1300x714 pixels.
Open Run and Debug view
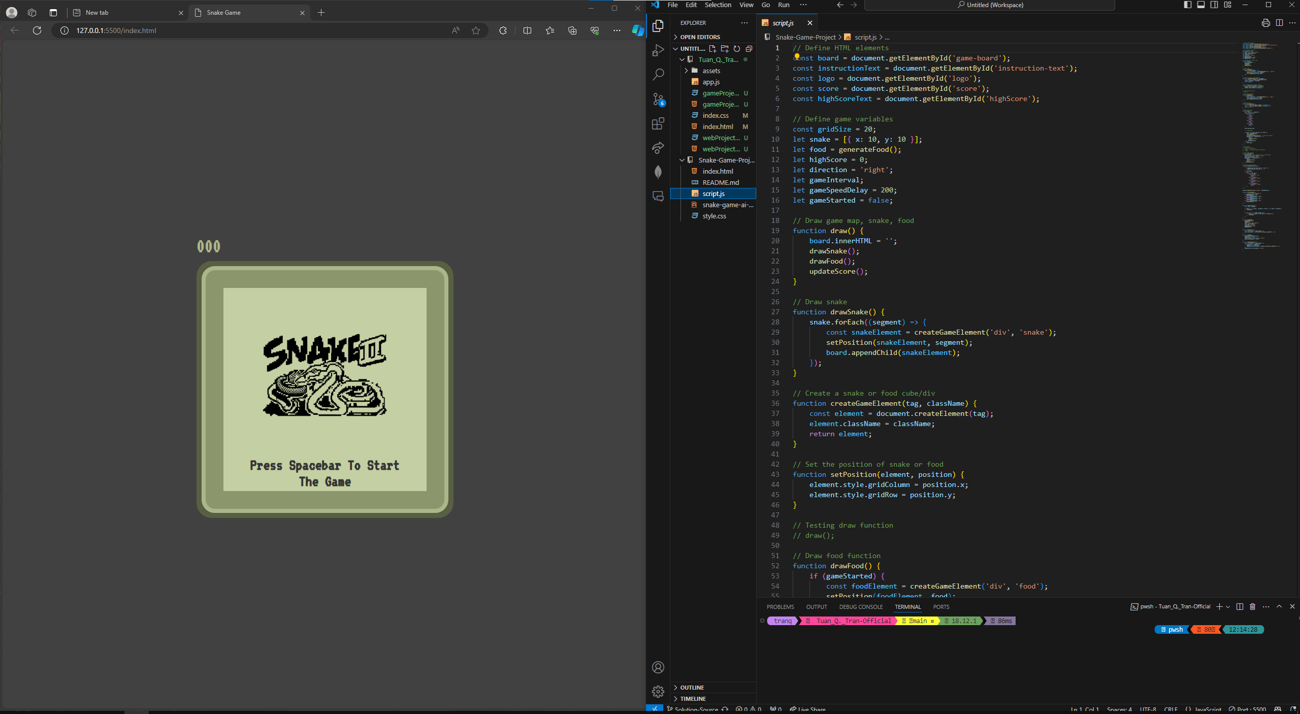658,50
